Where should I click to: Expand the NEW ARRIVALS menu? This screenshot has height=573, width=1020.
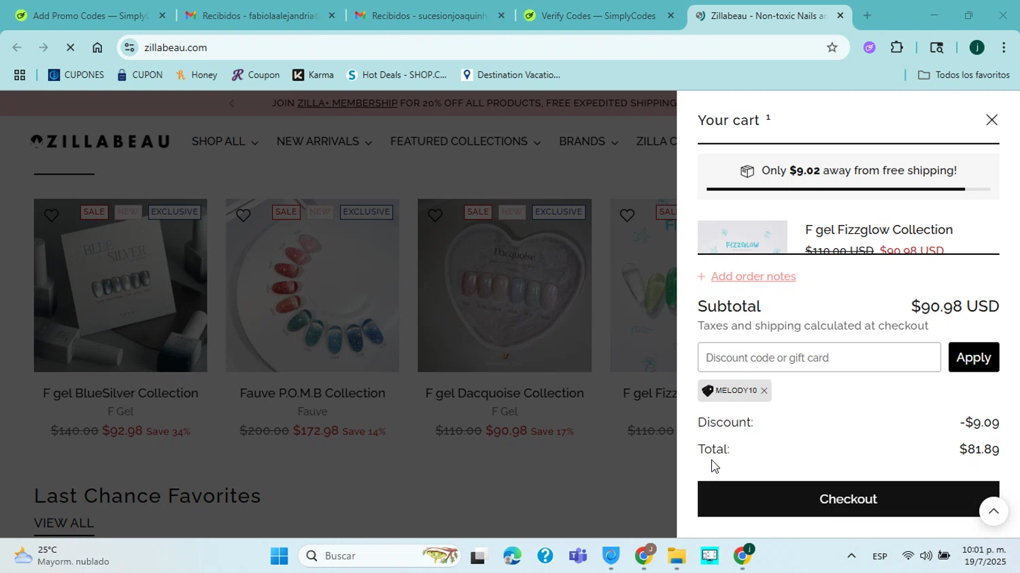[x=324, y=141]
